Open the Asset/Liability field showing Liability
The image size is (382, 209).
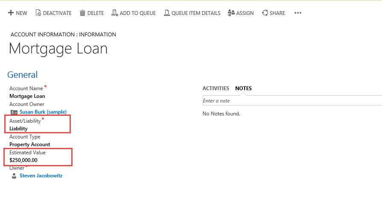18,128
